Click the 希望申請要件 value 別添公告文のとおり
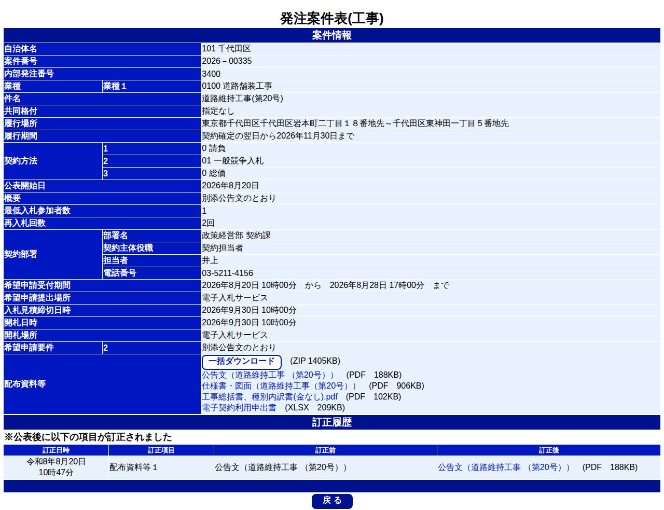Viewport: 664px width, 510px height. pyautogui.click(x=239, y=348)
